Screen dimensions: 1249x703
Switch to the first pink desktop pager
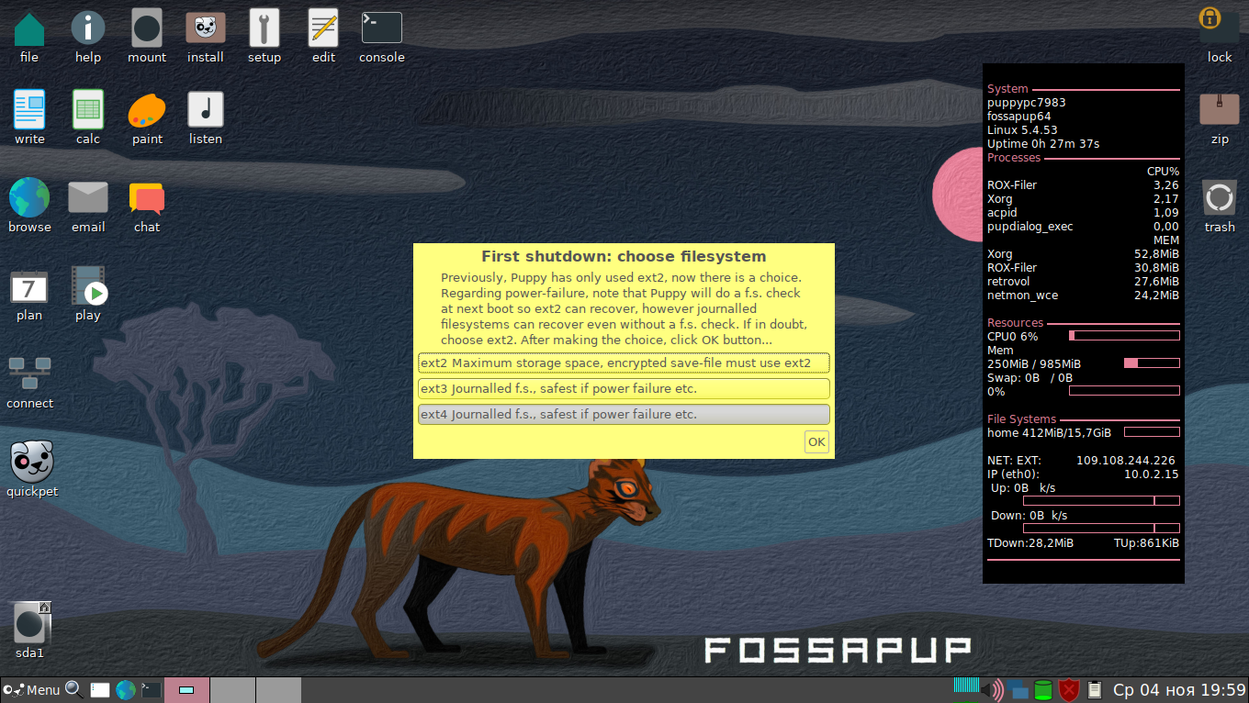point(187,689)
